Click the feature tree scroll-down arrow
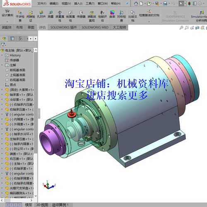 point(36,196)
